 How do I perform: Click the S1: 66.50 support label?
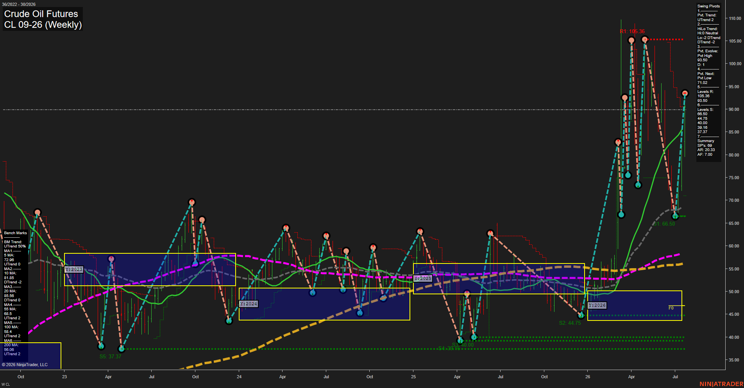point(664,224)
